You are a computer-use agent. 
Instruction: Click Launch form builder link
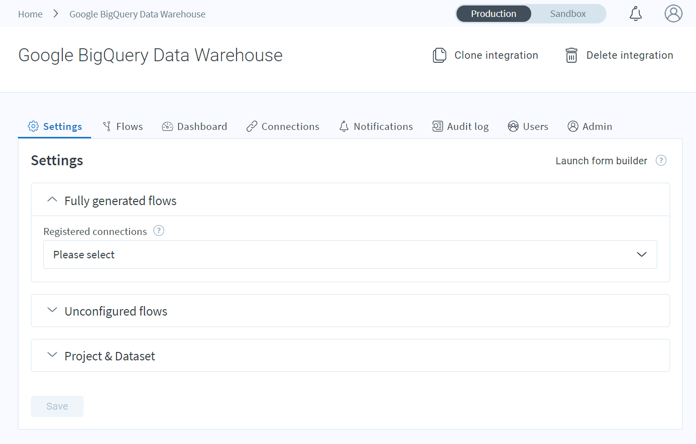pyautogui.click(x=601, y=161)
